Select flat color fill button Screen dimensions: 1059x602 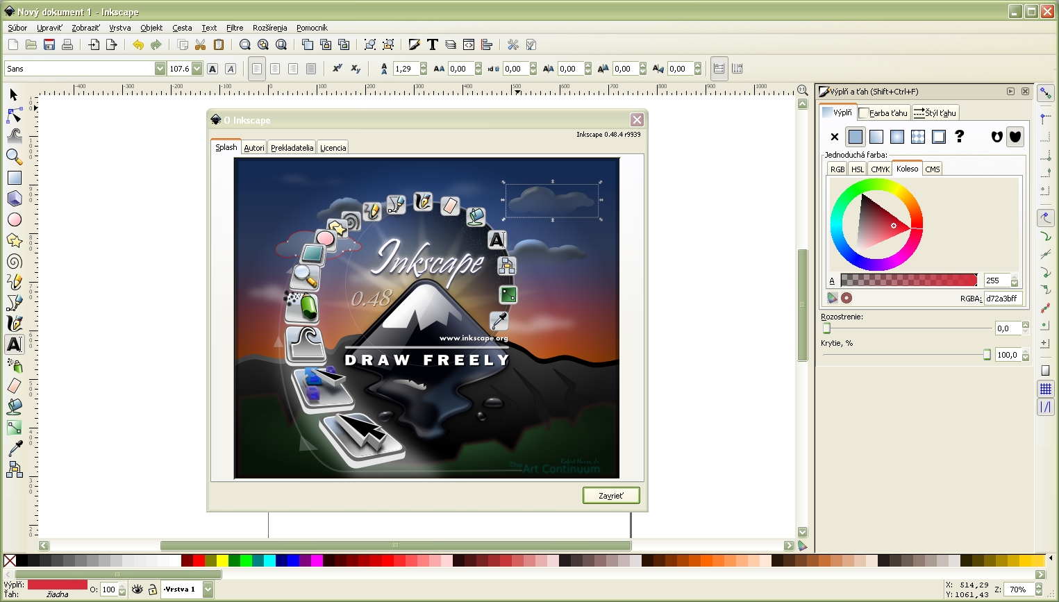tap(856, 137)
